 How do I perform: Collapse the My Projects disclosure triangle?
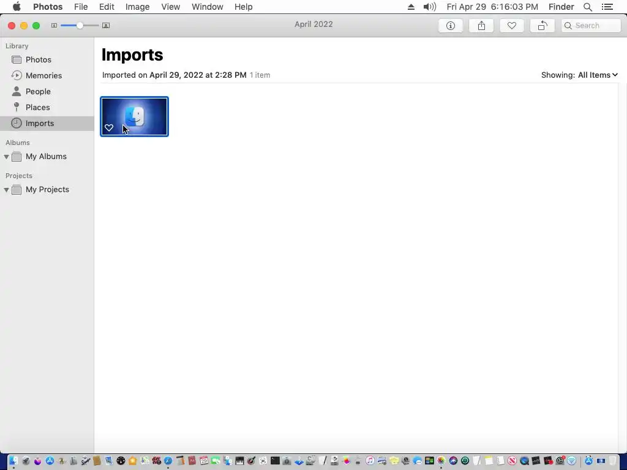coord(6,190)
